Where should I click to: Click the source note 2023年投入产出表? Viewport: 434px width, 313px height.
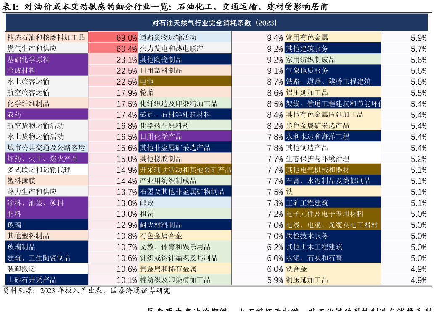[71, 291]
